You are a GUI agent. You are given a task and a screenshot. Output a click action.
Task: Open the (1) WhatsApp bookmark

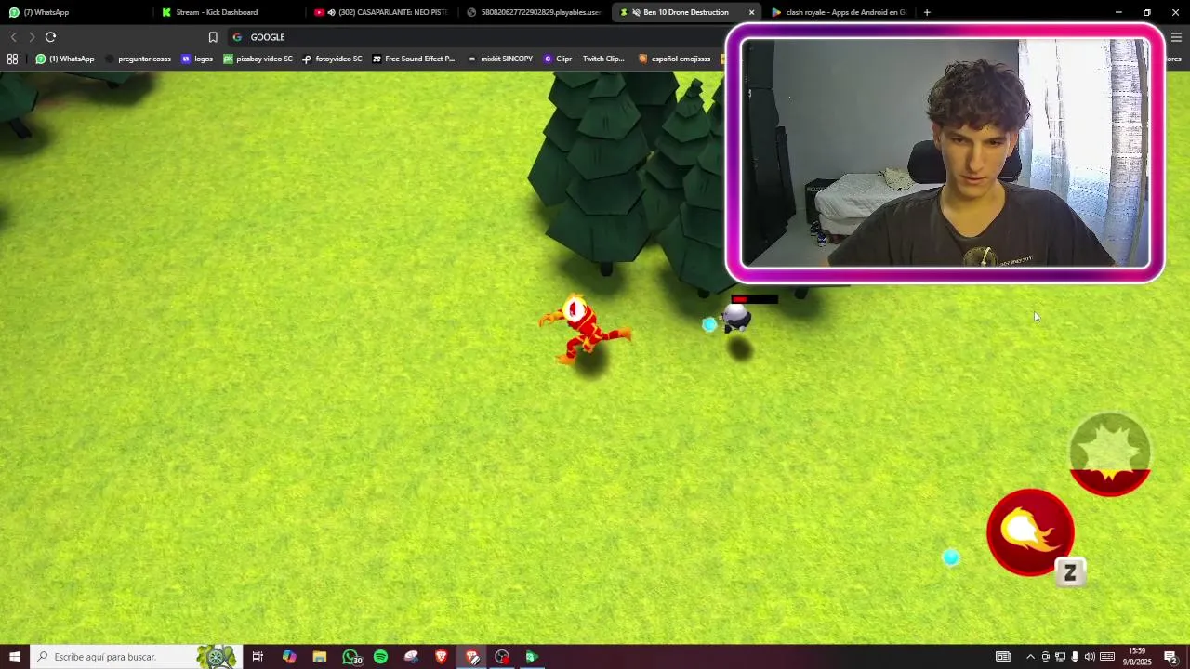pos(65,59)
